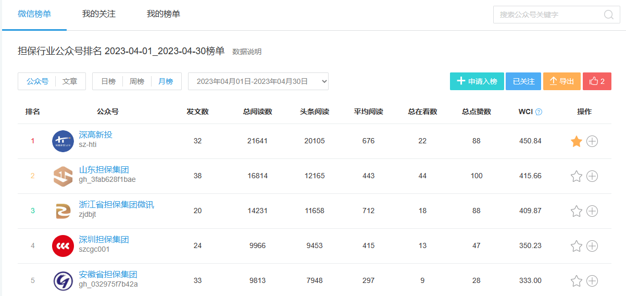Click the 总在看数 column header

click(422, 112)
